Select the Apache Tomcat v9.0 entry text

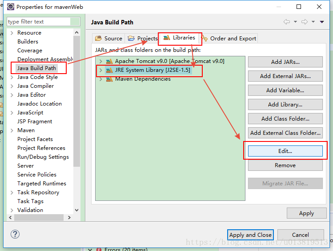(x=169, y=61)
